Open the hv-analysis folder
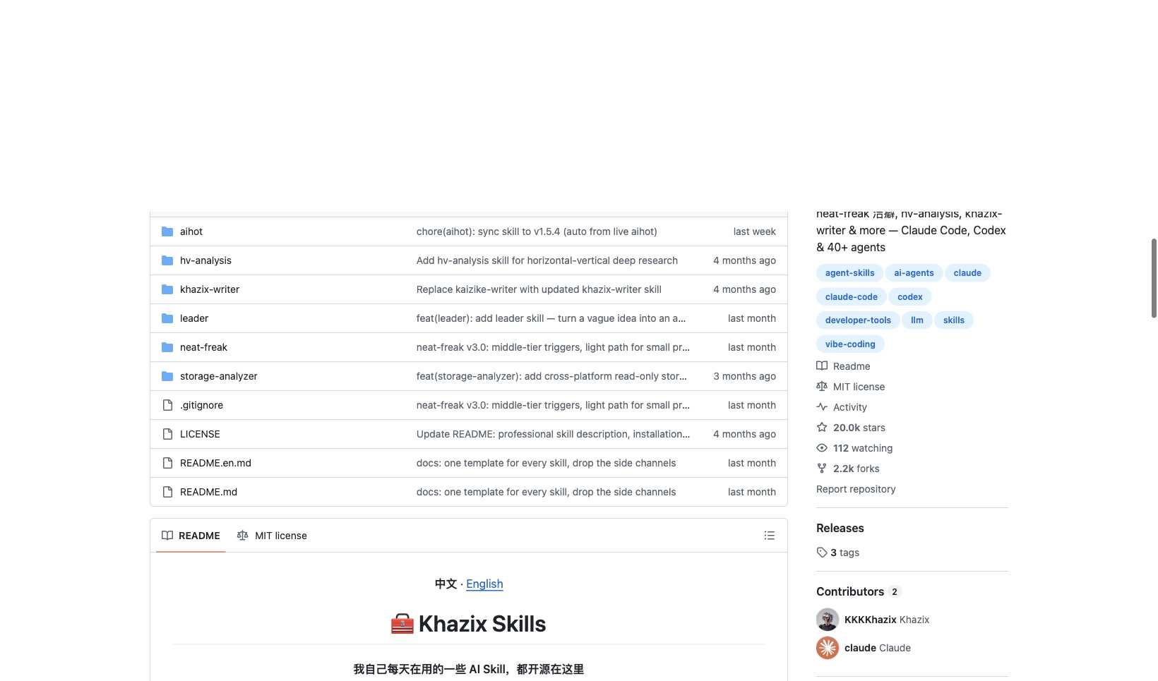 click(x=205, y=260)
